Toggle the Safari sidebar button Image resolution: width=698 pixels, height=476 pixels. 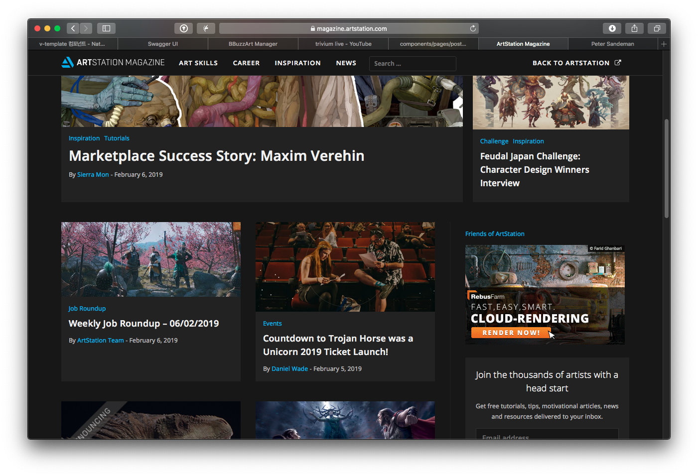106,28
